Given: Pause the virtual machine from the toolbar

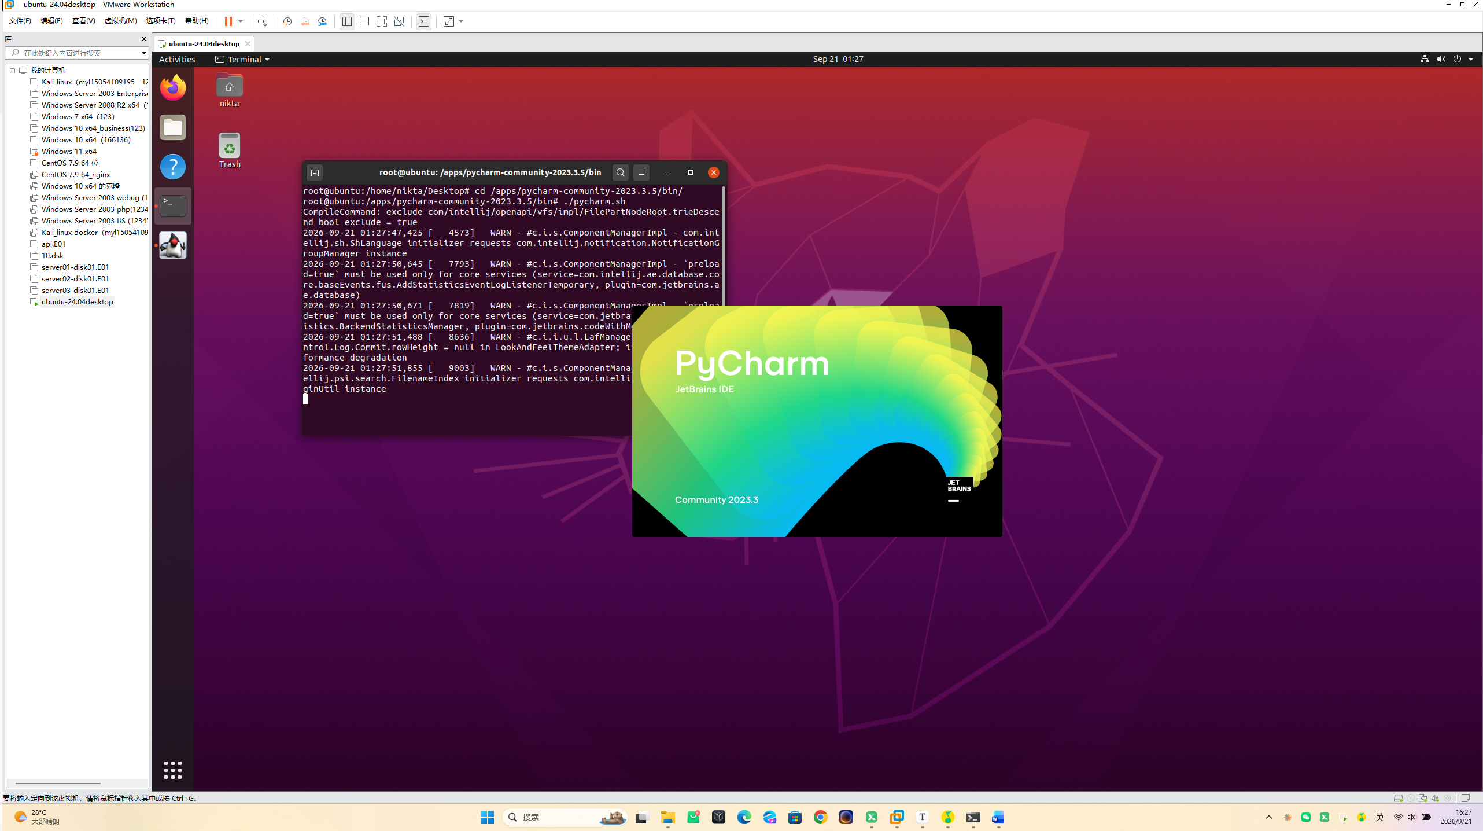Looking at the screenshot, I should [x=228, y=21].
